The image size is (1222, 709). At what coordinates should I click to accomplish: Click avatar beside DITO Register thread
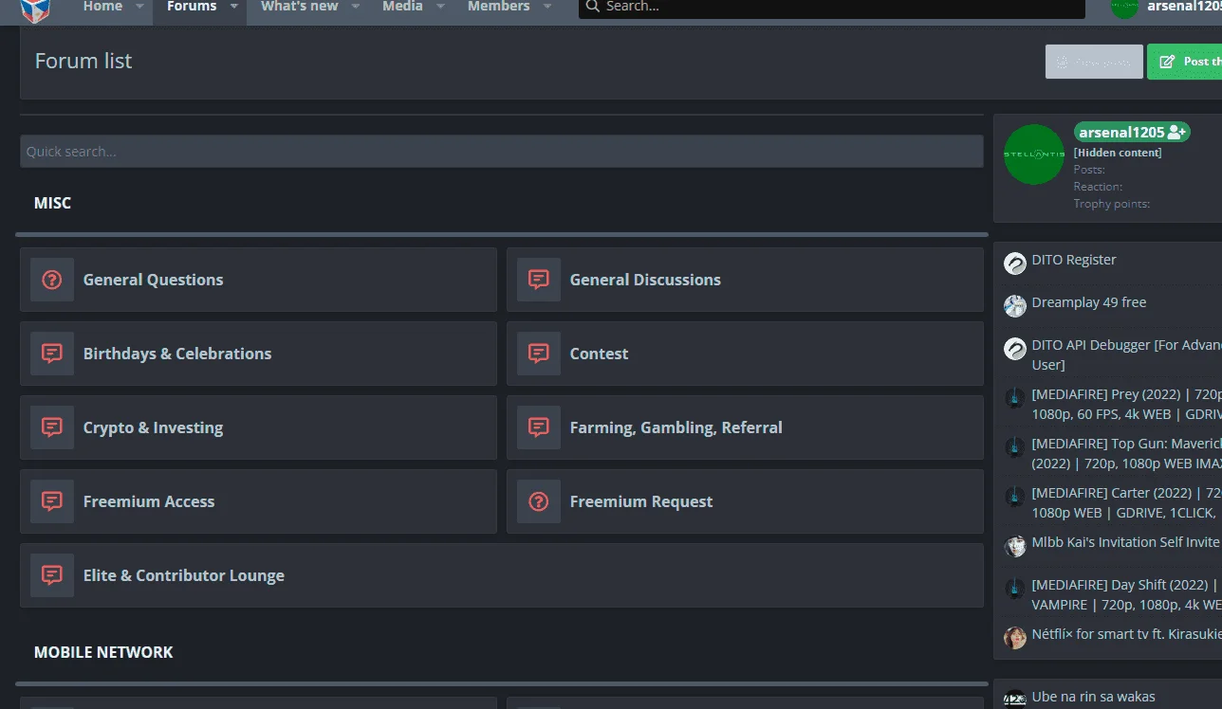pyautogui.click(x=1015, y=264)
